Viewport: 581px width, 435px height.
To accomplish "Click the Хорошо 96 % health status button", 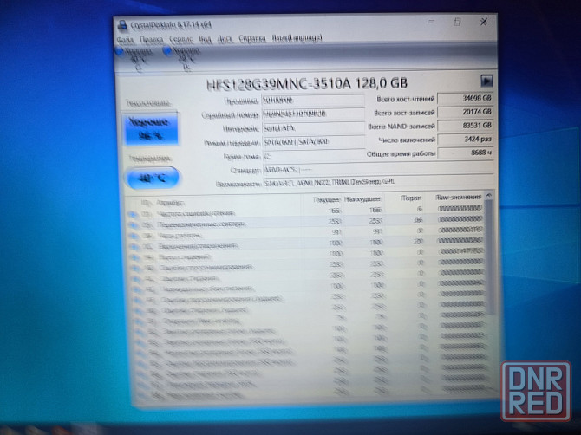I will click(x=150, y=128).
